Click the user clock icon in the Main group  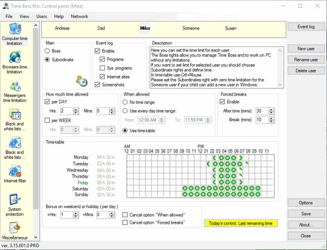click(82, 81)
